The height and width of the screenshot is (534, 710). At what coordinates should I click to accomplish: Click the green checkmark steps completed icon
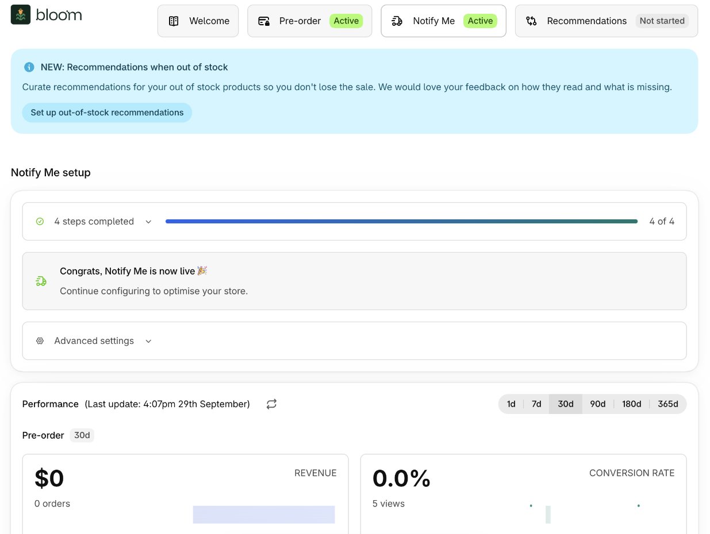pos(40,222)
